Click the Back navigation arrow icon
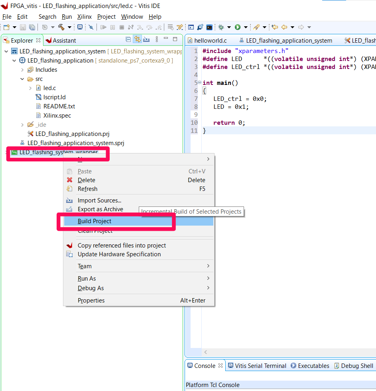 click(284, 27)
